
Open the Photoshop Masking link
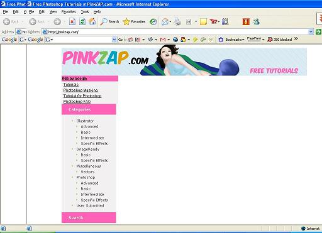pyautogui.click(x=80, y=90)
